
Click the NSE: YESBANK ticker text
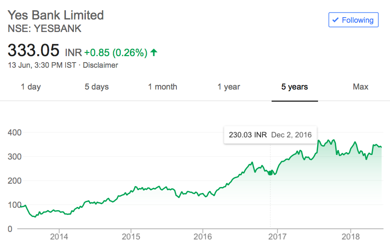point(45,28)
